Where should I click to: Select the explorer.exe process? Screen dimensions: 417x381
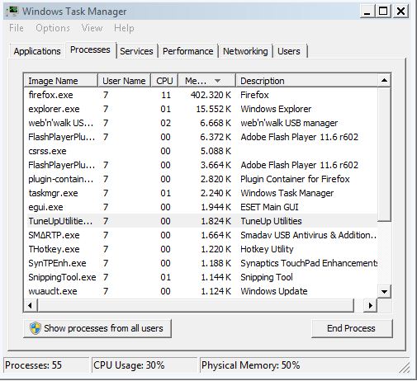(x=201, y=109)
